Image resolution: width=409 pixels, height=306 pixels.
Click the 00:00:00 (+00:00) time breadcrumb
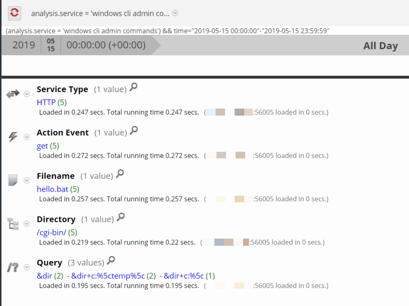coord(106,45)
